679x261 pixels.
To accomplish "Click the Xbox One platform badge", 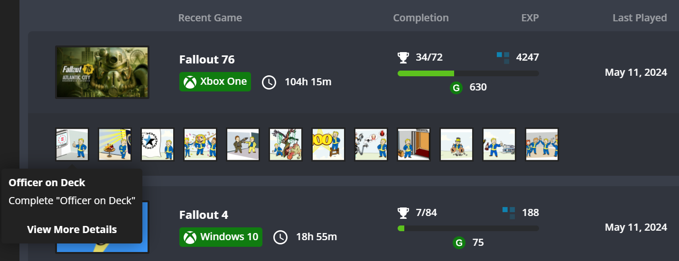I will [215, 81].
